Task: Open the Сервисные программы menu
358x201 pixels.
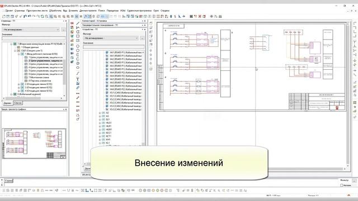Action: pos(139,11)
